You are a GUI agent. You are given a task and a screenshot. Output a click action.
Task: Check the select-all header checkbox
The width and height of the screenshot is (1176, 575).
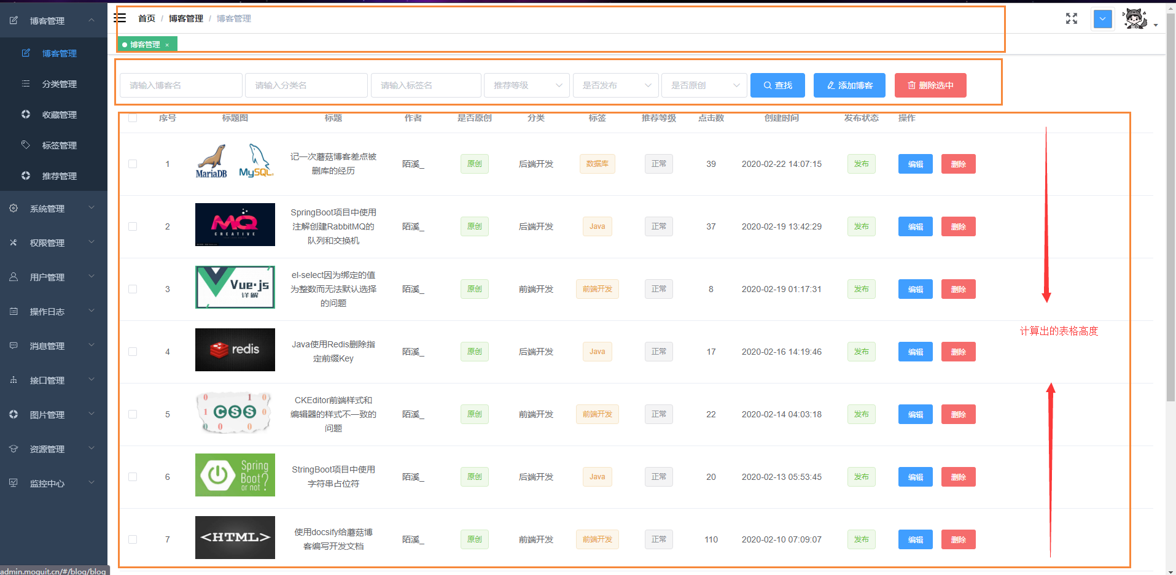click(133, 118)
